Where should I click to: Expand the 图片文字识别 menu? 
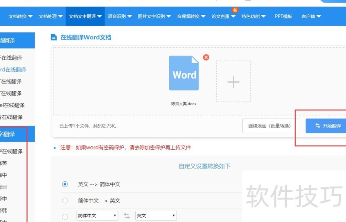pyautogui.click(x=154, y=16)
